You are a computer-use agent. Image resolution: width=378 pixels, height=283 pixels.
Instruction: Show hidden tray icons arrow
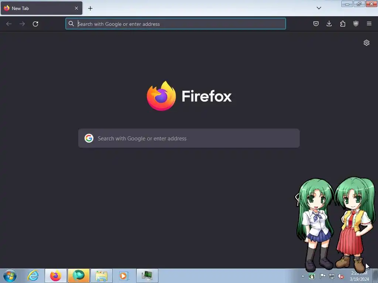303,276
